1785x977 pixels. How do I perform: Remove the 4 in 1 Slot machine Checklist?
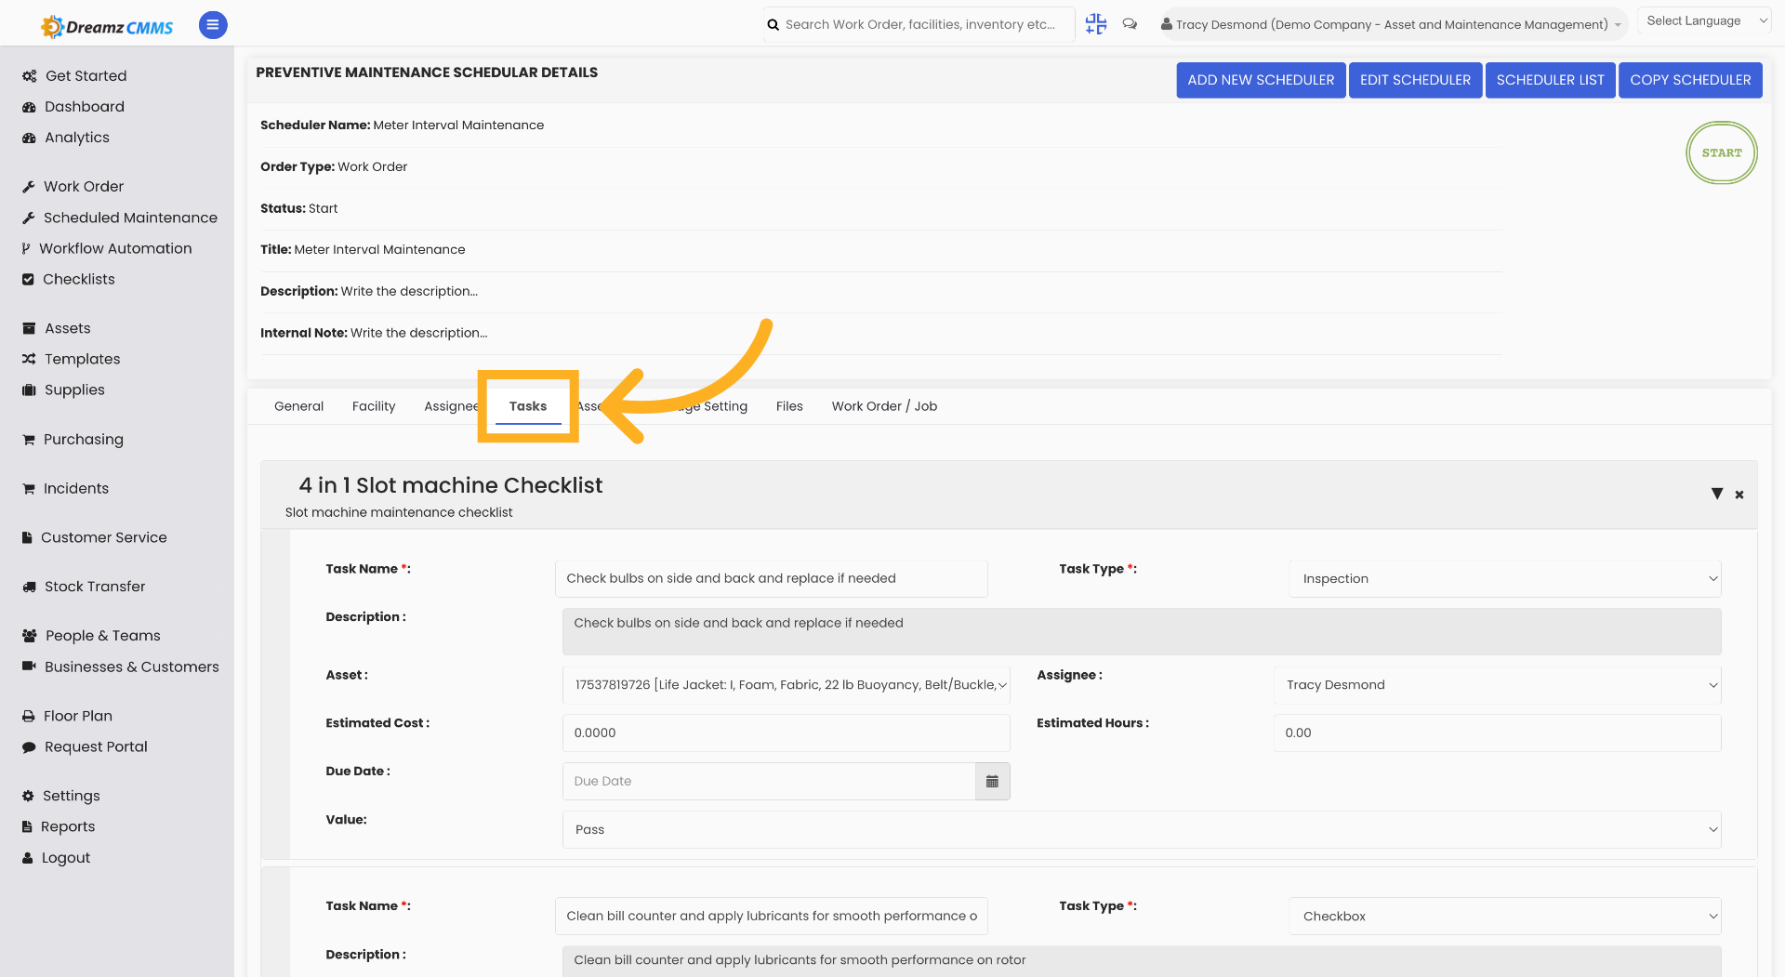click(x=1739, y=495)
